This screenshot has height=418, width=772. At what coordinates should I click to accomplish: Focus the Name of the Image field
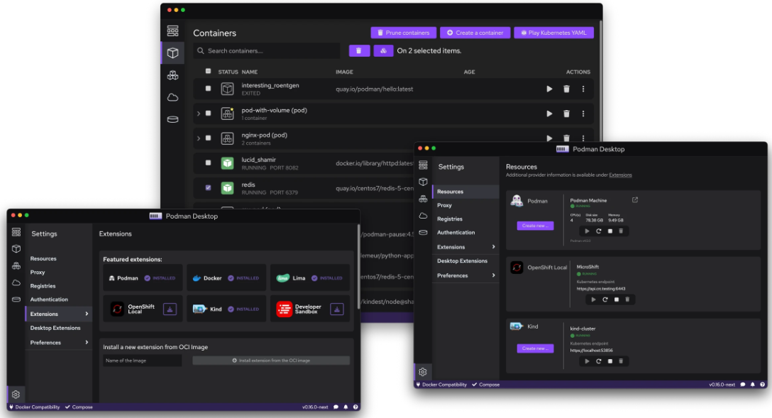point(143,361)
